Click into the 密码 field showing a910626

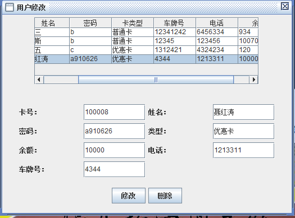click(x=114, y=131)
